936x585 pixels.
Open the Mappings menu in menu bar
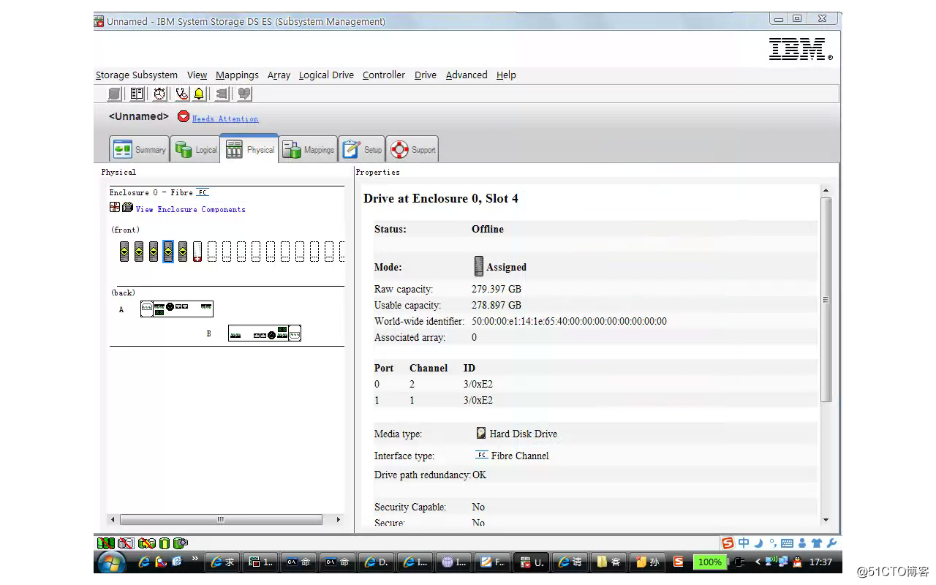(237, 75)
